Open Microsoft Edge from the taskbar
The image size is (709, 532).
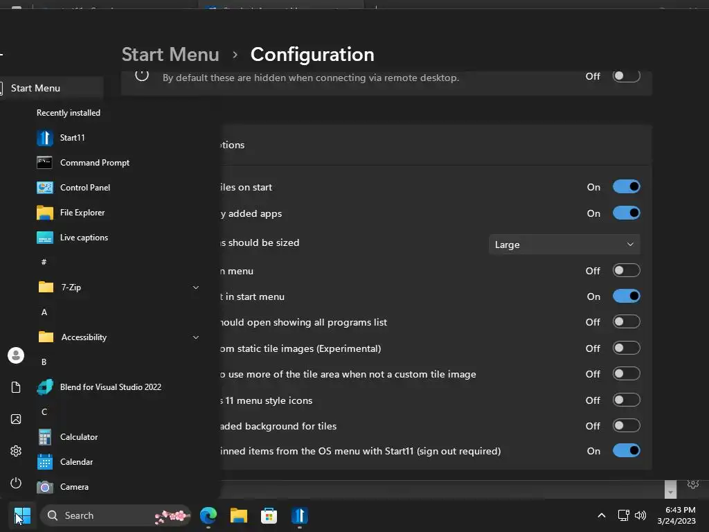[x=208, y=515]
